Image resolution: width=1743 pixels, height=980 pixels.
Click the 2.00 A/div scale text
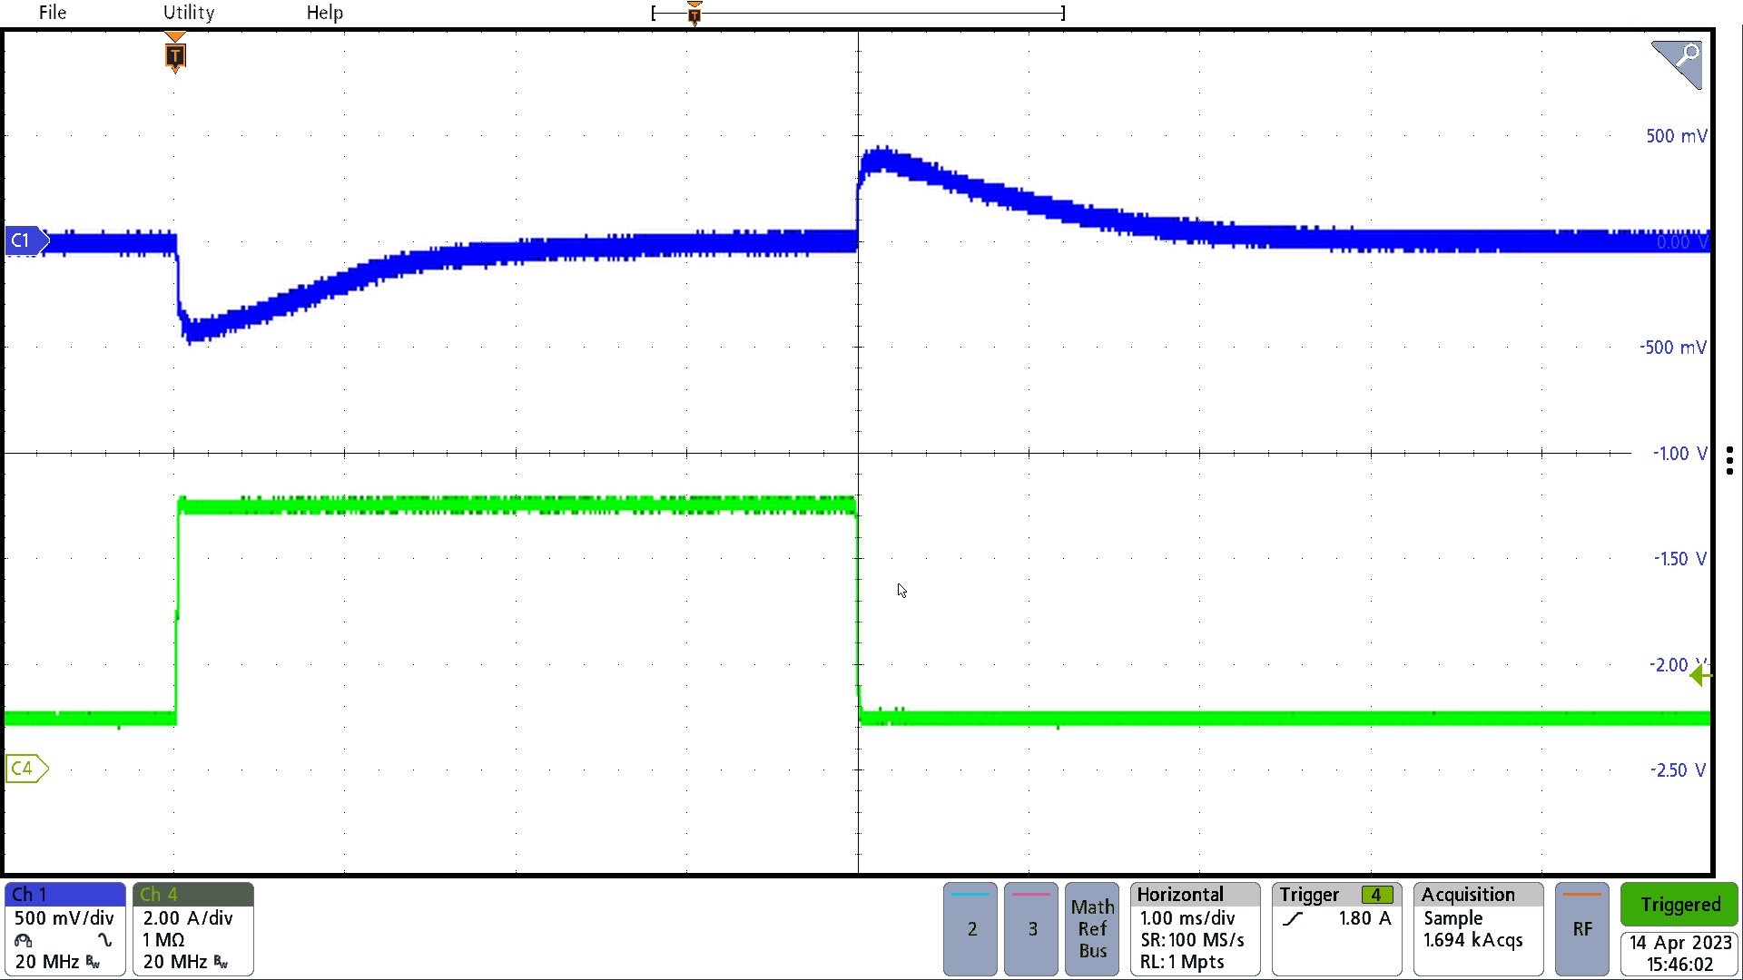[188, 918]
